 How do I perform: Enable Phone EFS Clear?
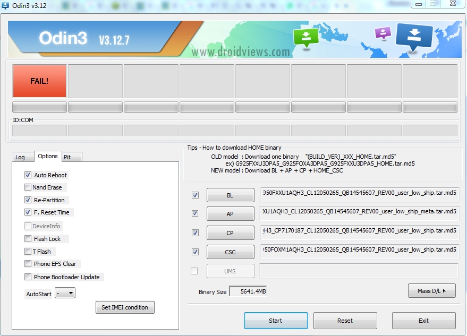pos(28,264)
